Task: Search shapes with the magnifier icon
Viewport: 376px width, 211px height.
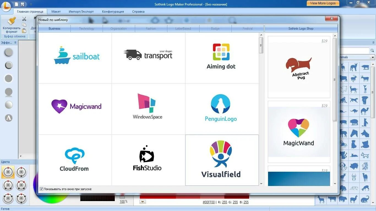Action: [x=372, y=51]
